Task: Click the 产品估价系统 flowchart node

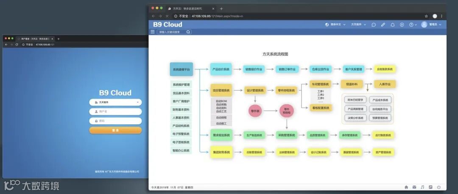Action: (221, 69)
